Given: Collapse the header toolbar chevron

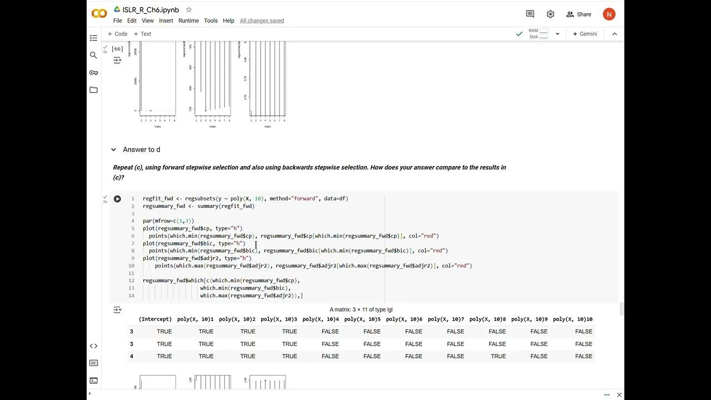Looking at the screenshot, I should click(614, 34).
